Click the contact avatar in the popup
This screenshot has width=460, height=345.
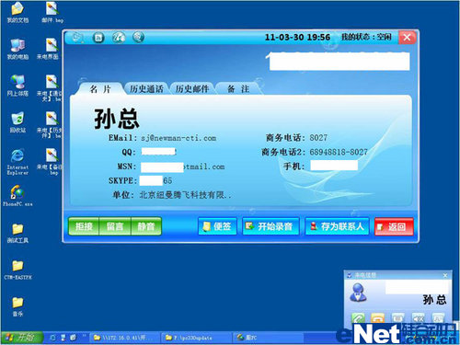358,293
